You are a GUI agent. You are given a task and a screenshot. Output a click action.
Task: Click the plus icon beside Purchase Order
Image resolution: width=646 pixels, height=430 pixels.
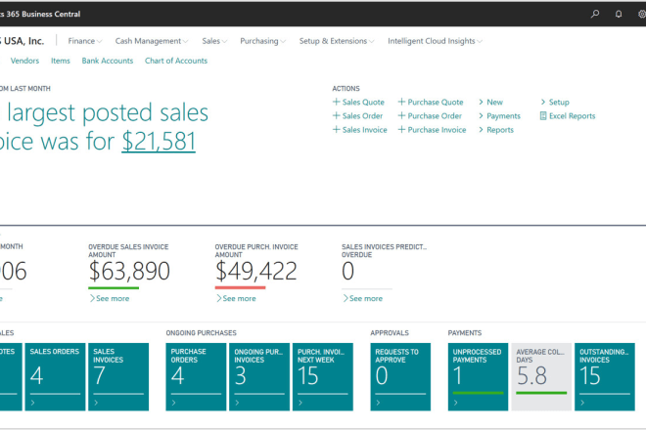(401, 115)
